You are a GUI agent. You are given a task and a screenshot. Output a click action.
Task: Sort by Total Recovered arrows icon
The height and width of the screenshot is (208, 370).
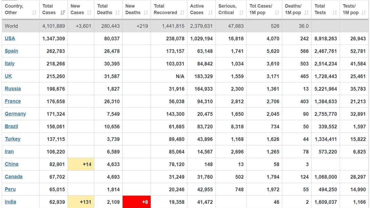(182, 13)
